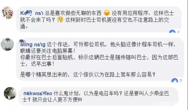Open the profile of the first commenter whose name starts with "Ke"

coord(32,13)
